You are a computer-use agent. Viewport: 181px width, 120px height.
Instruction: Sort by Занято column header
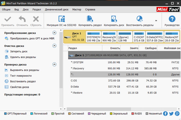coord(130,48)
